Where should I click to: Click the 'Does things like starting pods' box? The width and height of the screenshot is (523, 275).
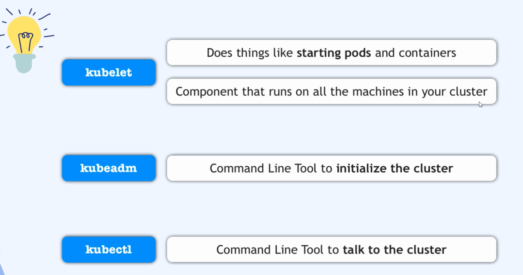pyautogui.click(x=332, y=53)
